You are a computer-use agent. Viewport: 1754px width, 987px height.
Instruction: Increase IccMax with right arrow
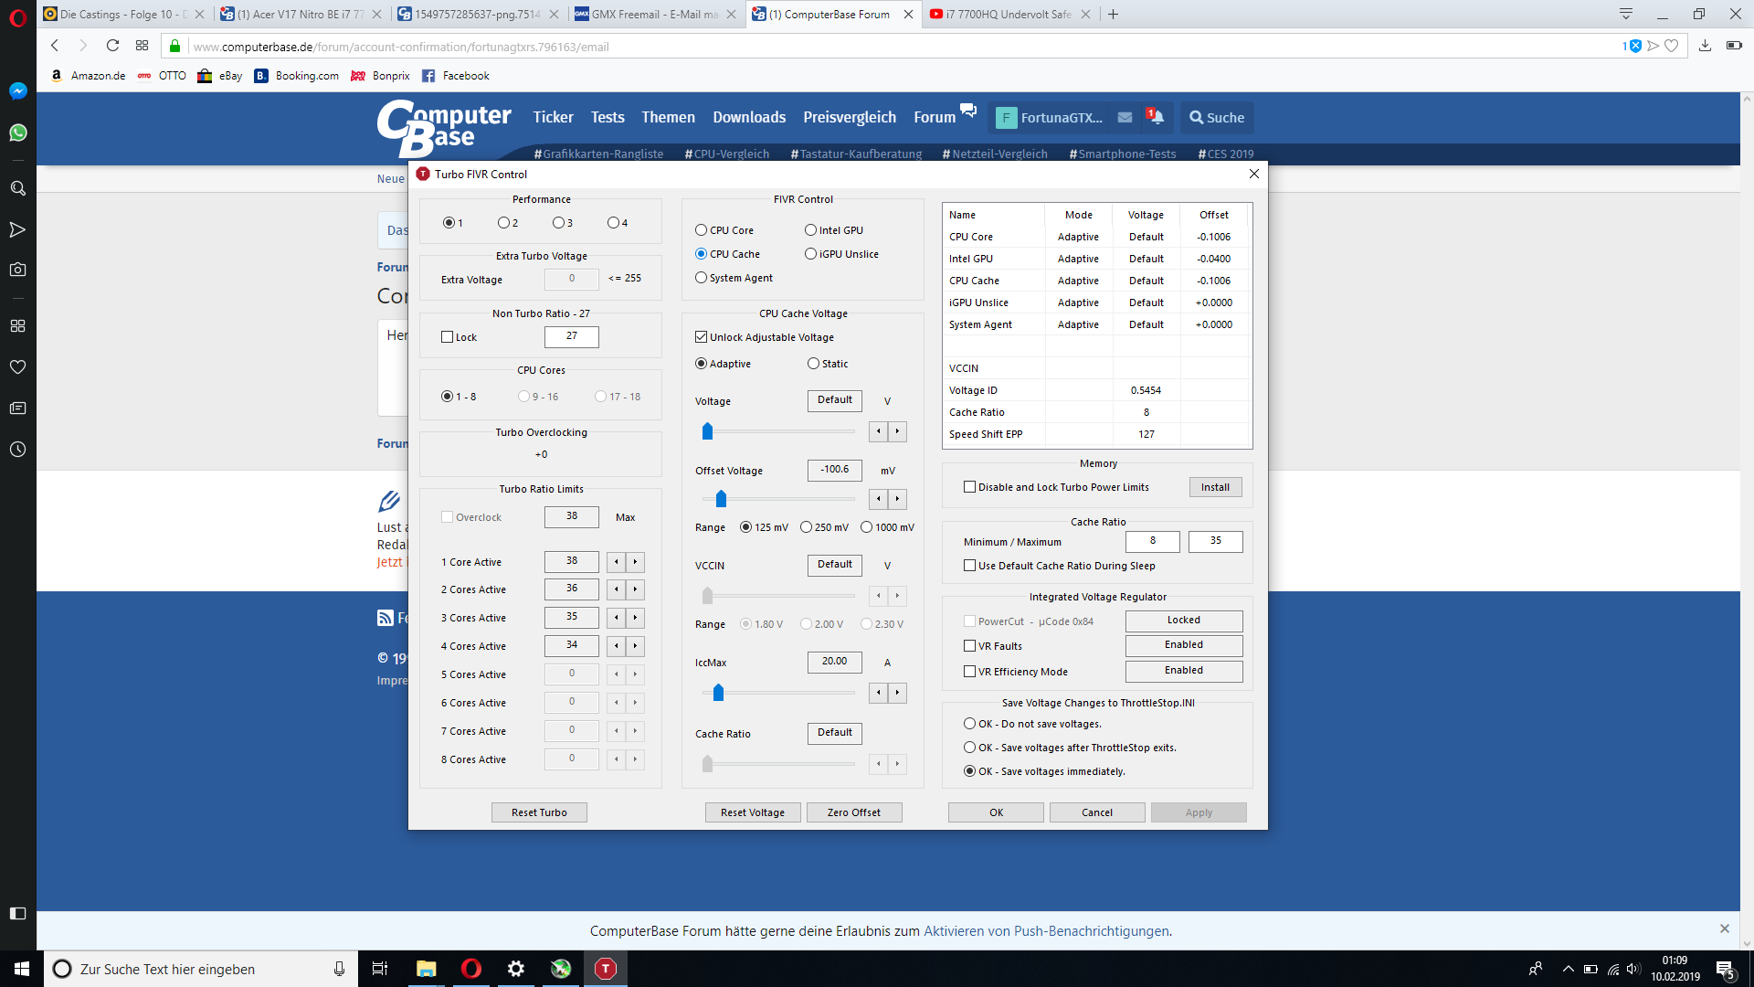898,692
